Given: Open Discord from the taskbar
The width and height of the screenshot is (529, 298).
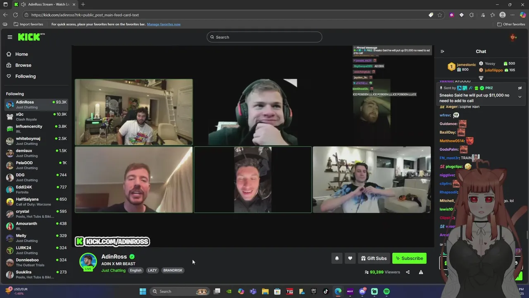Looking at the screenshot, I should (x=362, y=291).
